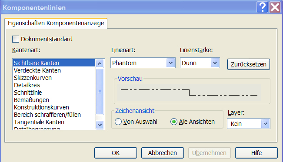
Task: Switch to Eigenschaften Komponentenanzeige tab
Action: [56, 23]
